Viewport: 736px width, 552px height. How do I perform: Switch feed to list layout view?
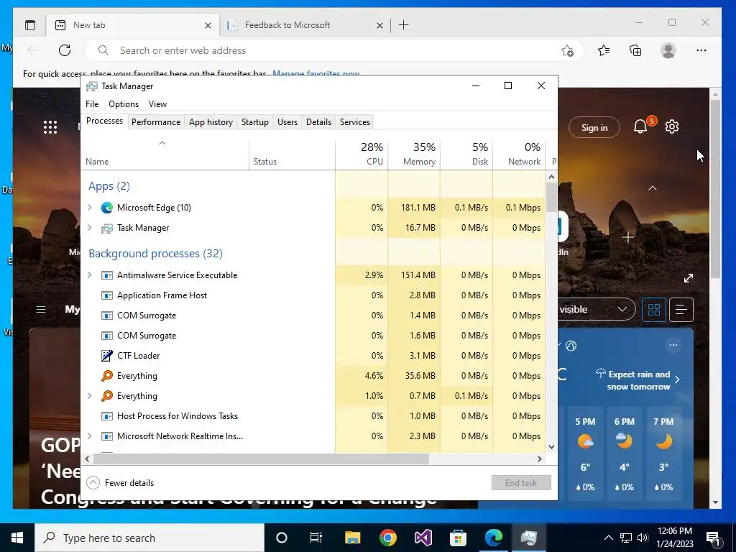681,310
